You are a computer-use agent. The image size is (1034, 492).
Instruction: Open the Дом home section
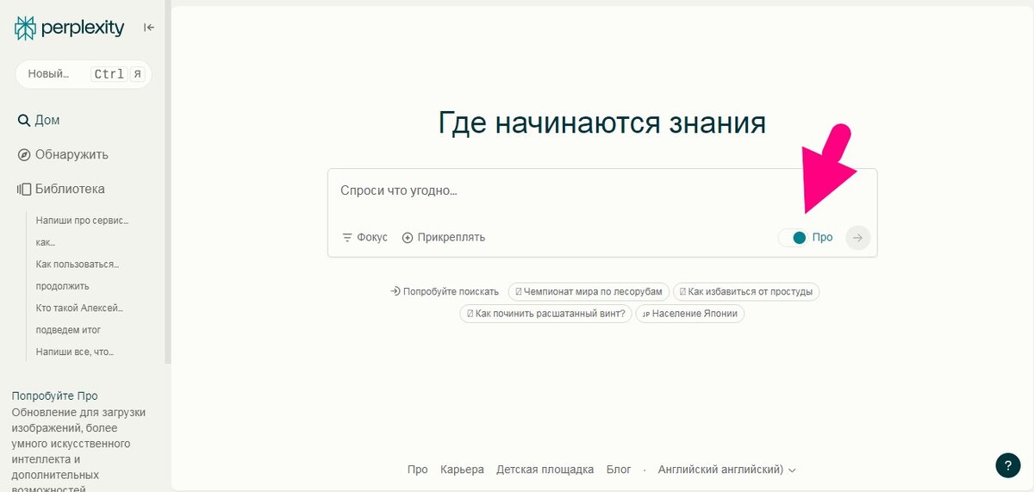(x=39, y=121)
